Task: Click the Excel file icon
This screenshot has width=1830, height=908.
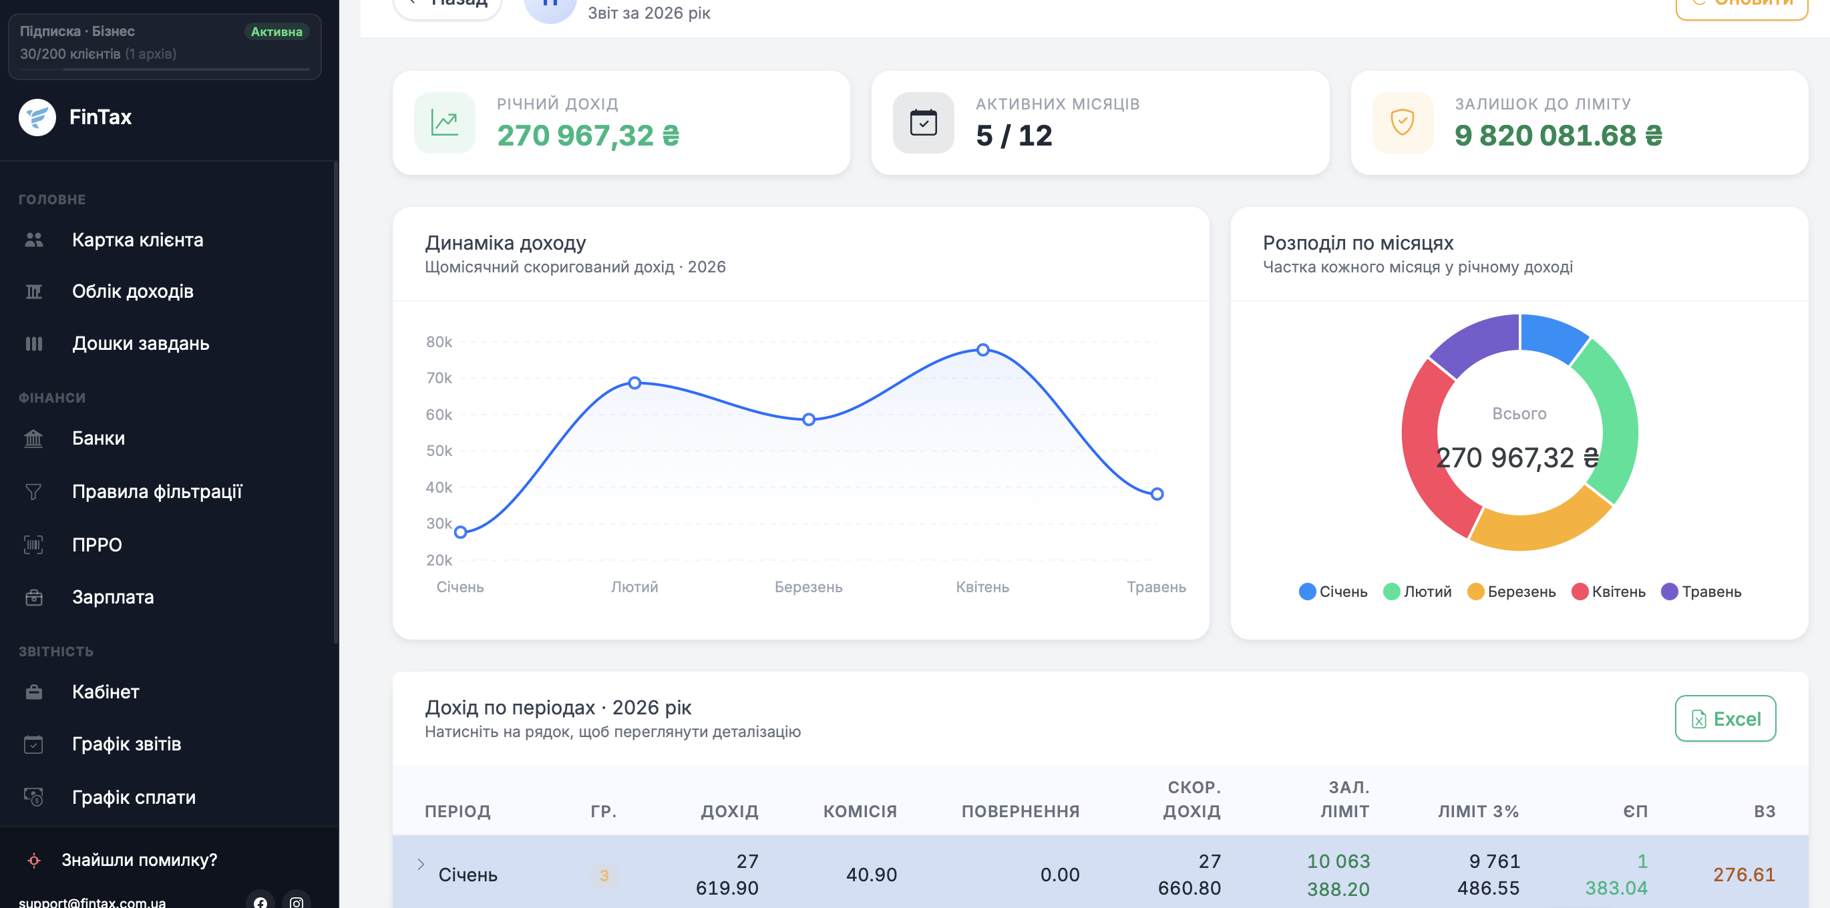Action: click(1698, 719)
